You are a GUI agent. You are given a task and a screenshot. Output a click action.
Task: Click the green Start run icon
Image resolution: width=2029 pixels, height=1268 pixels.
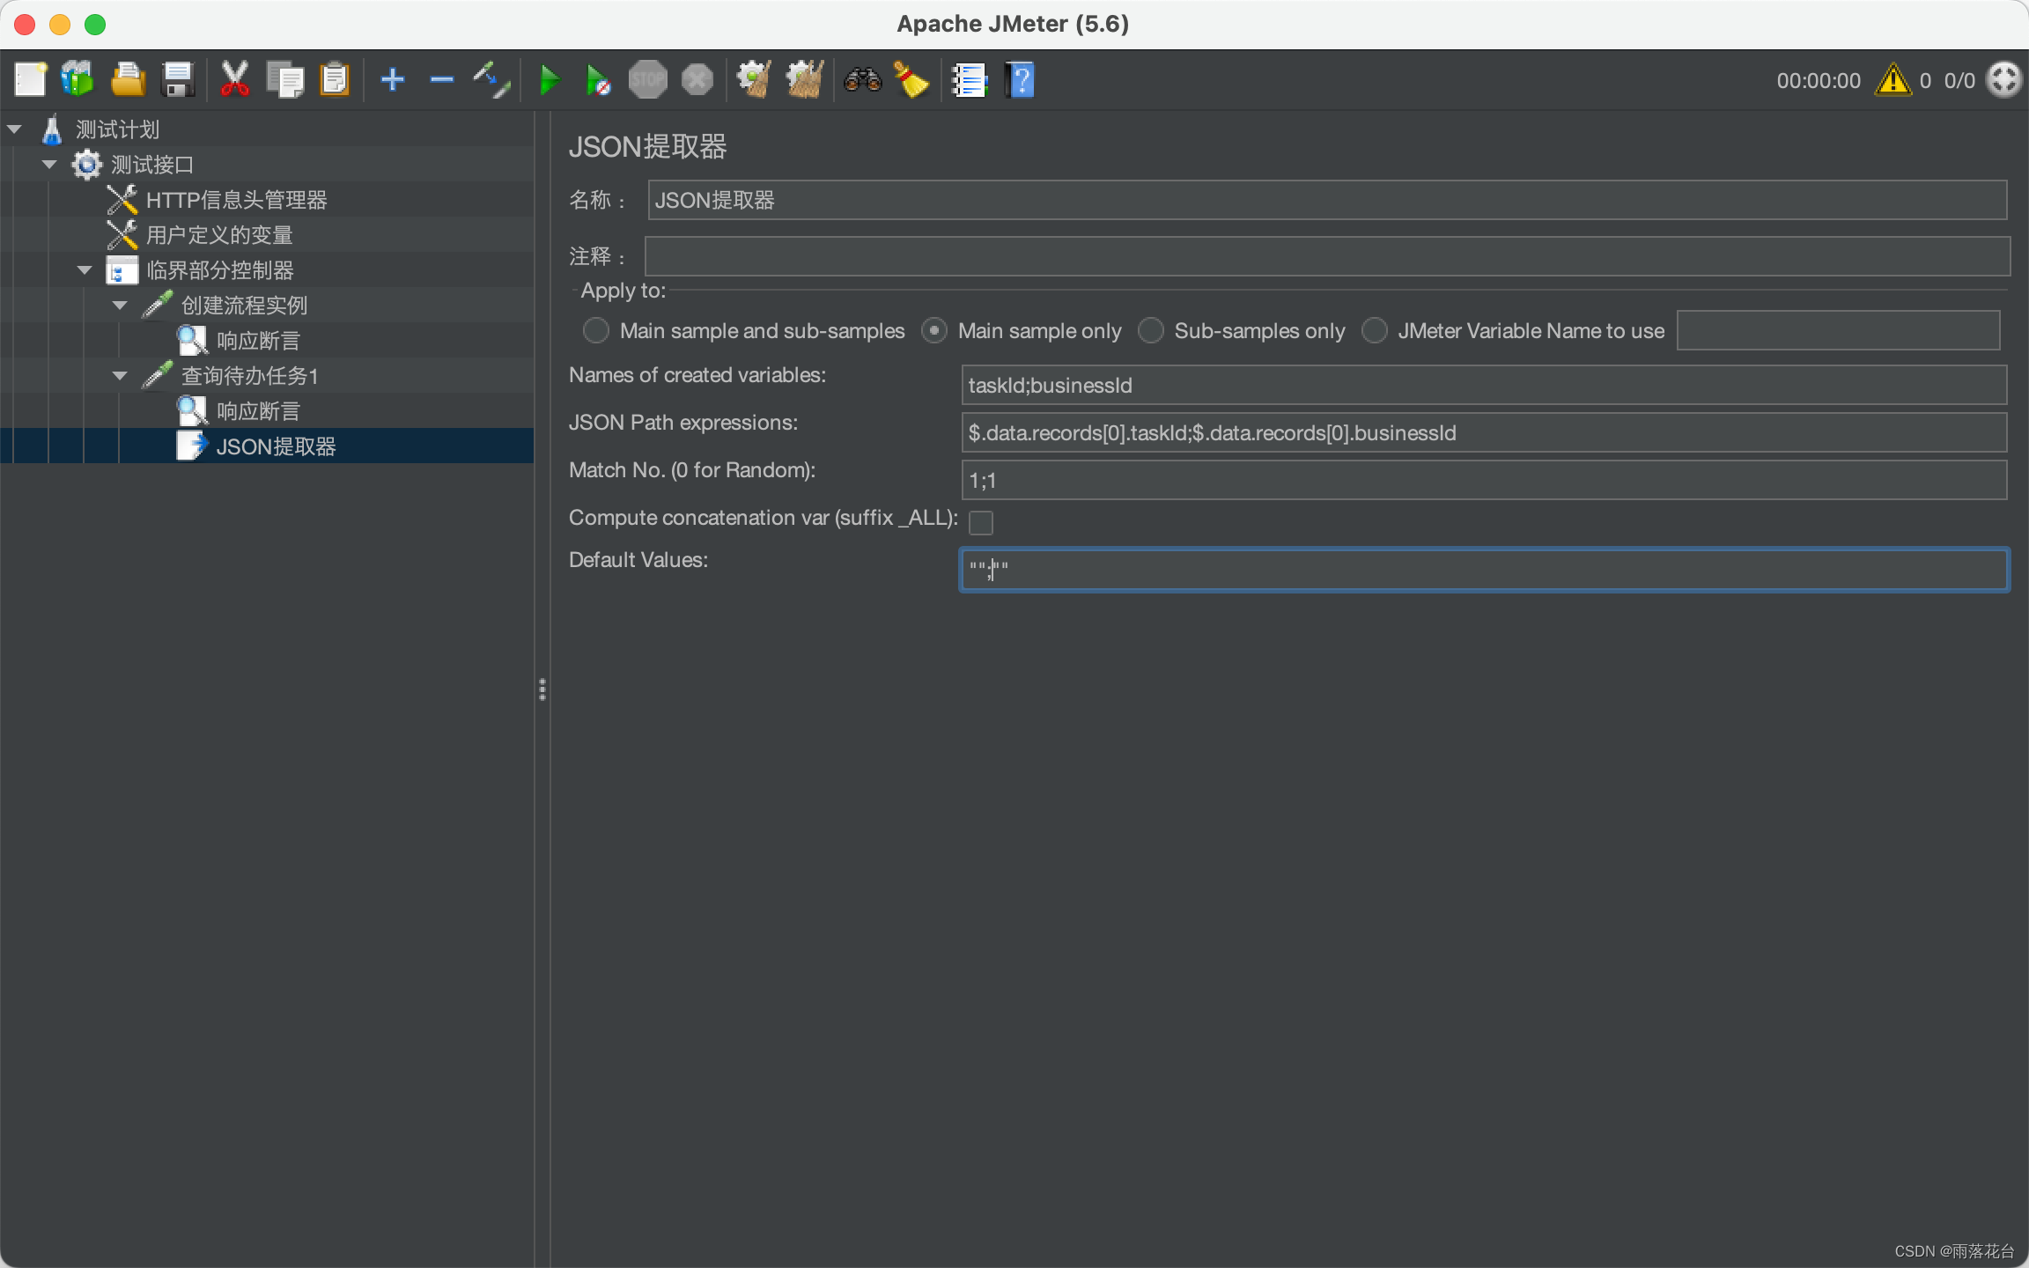click(549, 80)
